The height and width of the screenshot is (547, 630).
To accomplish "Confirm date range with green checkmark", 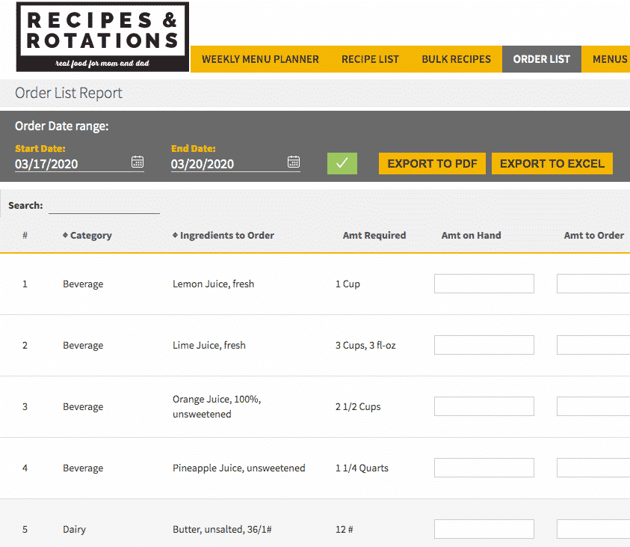I will click(x=342, y=163).
